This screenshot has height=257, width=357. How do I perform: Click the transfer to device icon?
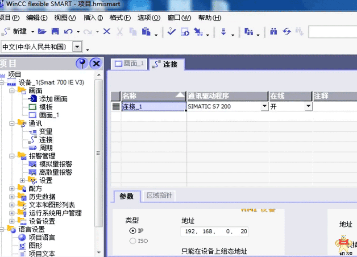pyautogui.click(x=198, y=32)
